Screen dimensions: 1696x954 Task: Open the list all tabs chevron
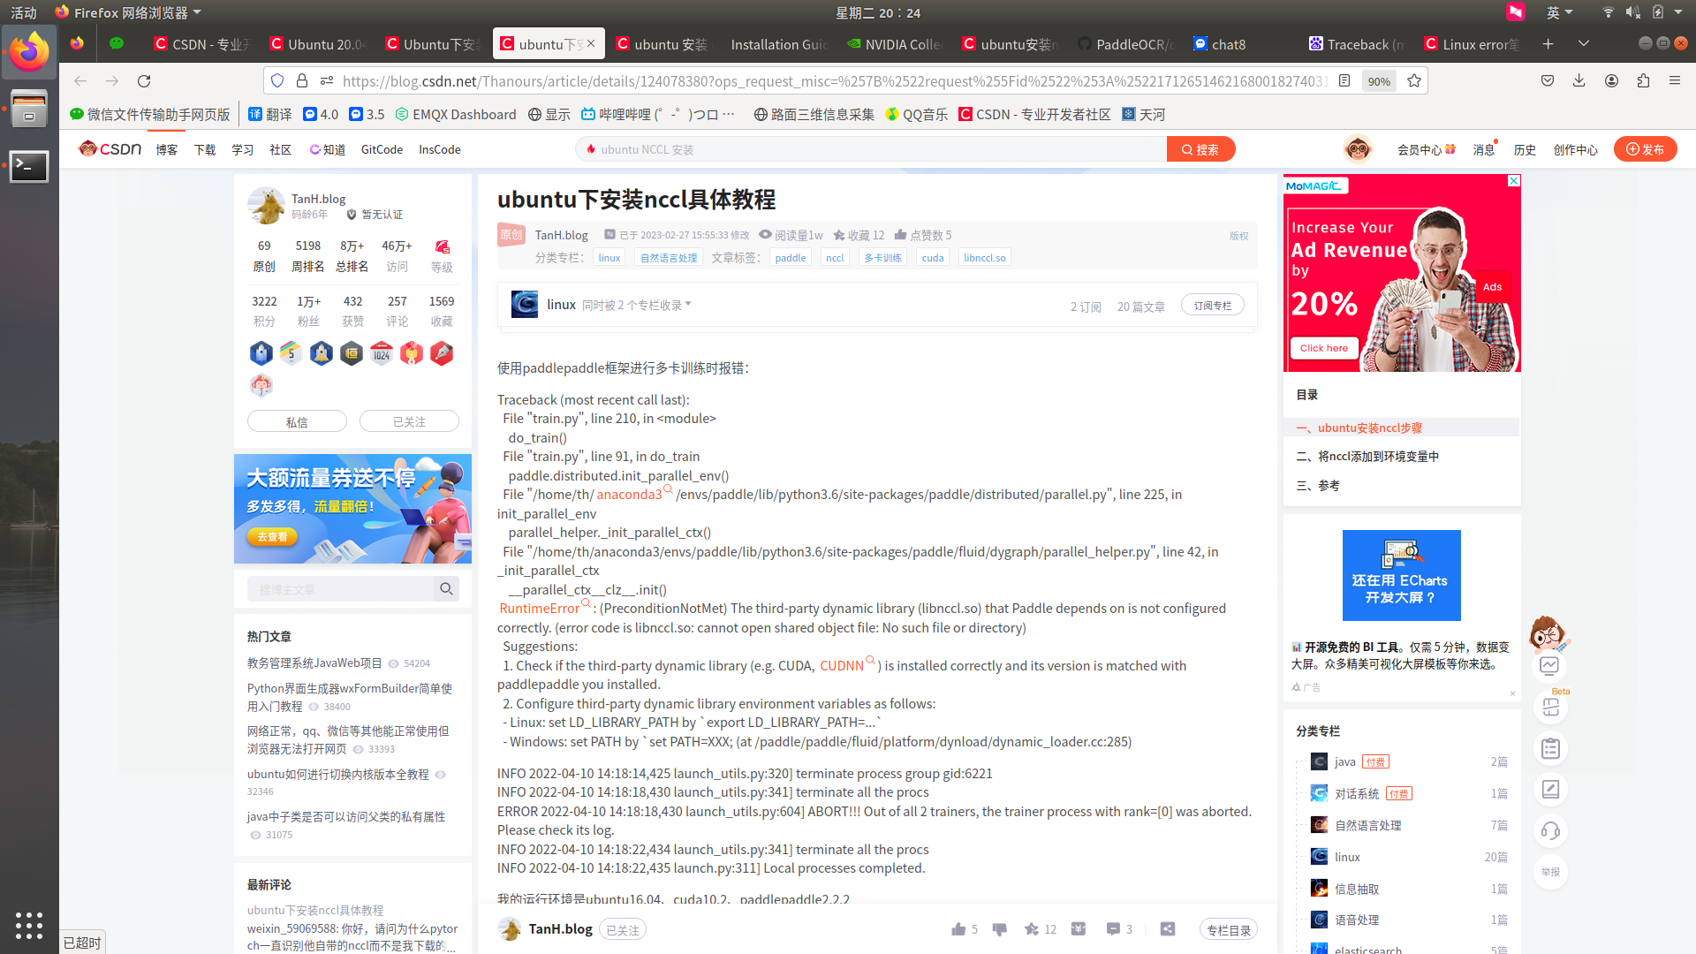tap(1584, 44)
